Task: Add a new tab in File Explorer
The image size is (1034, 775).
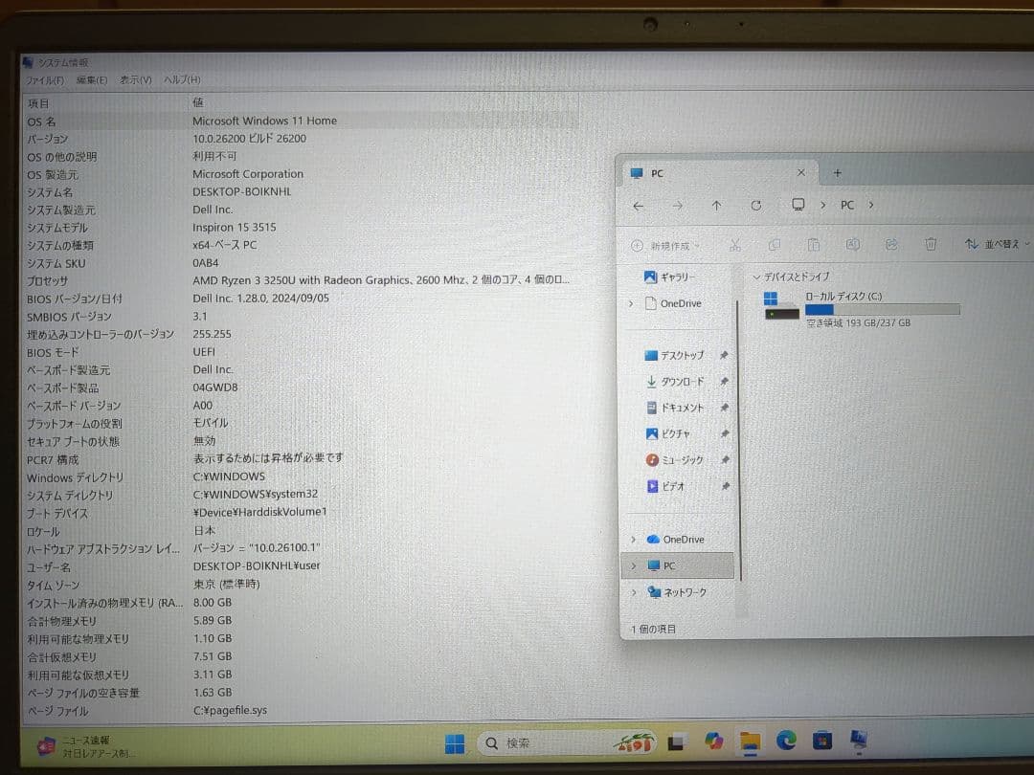Action: point(837,172)
